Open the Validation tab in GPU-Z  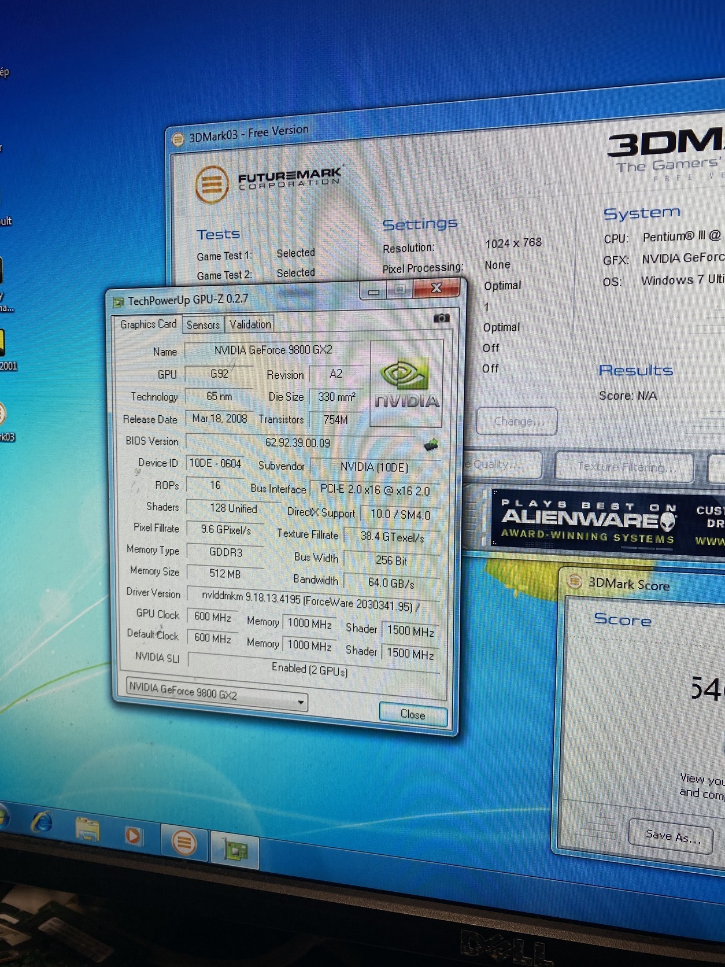point(250,324)
